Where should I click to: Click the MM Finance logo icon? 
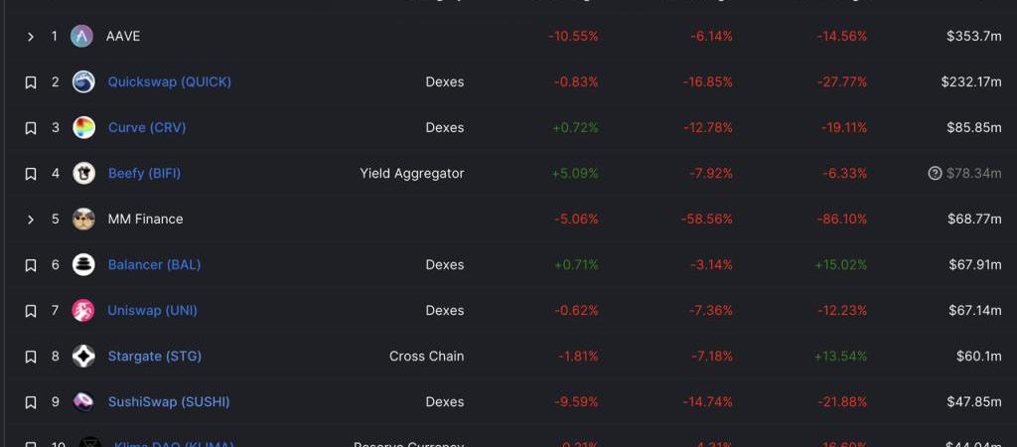click(83, 220)
